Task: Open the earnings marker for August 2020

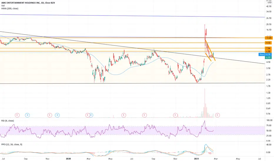Action: [x=144, y=115]
